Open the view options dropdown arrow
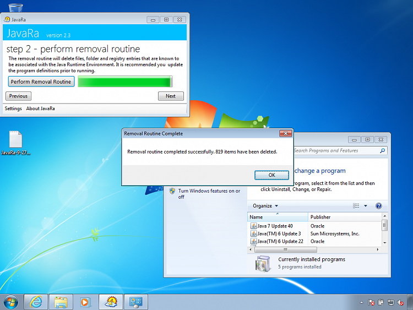The width and height of the screenshot is (413, 310). click(366, 206)
